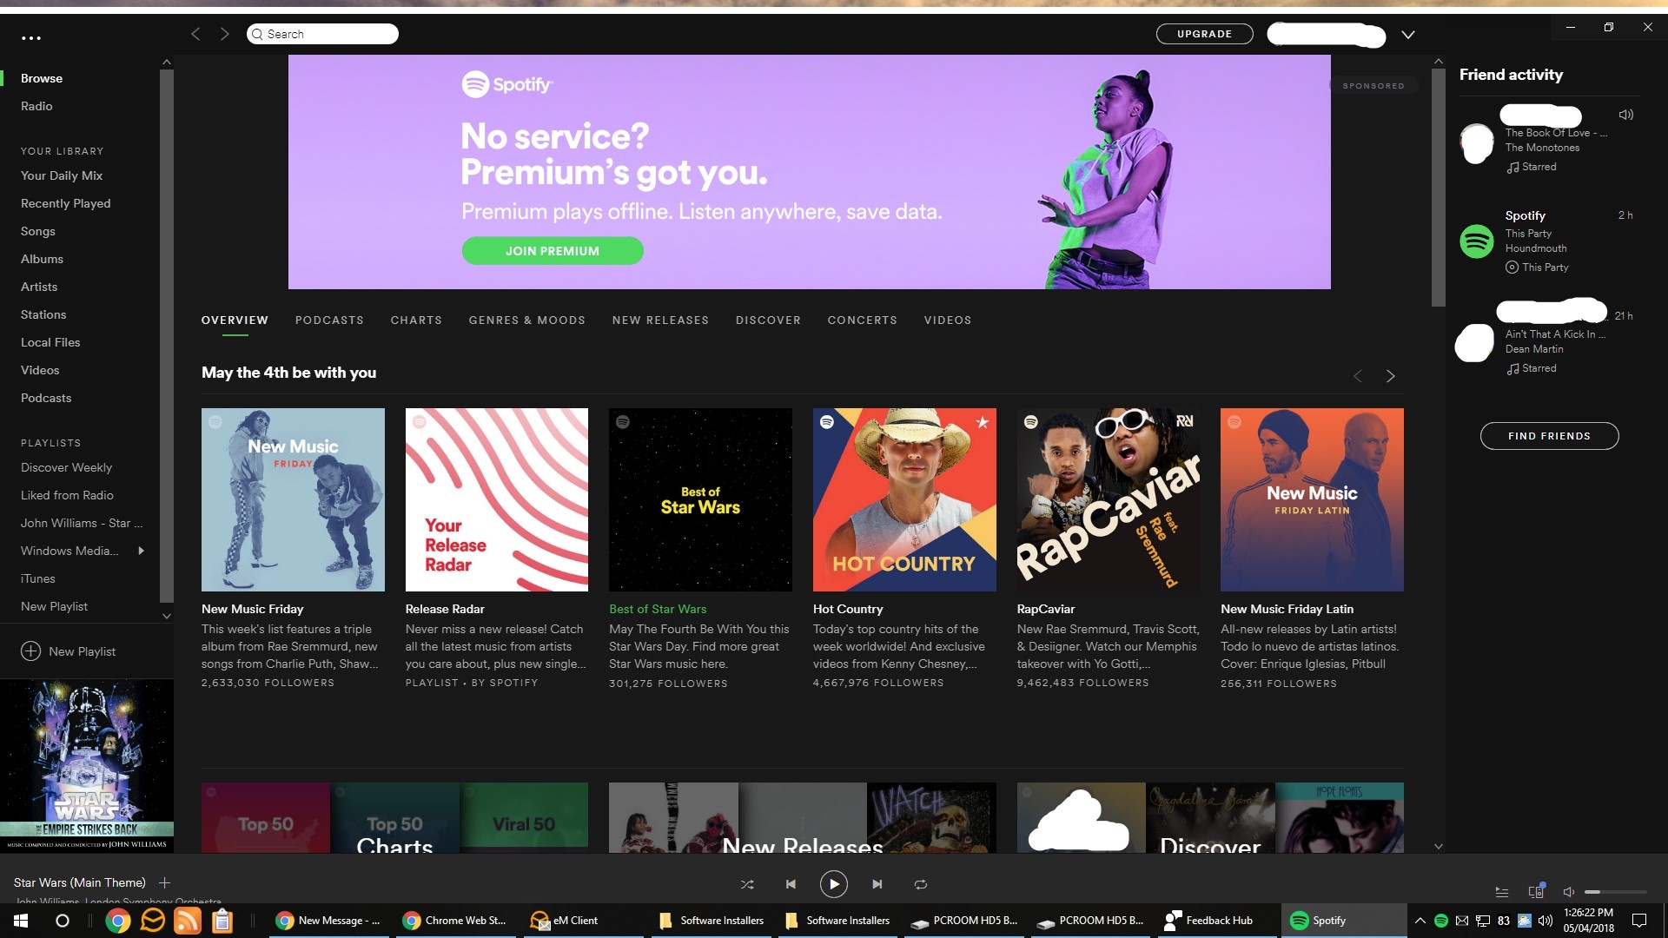
Task: Toggle repeat mode on playback bar
Action: pyautogui.click(x=921, y=883)
